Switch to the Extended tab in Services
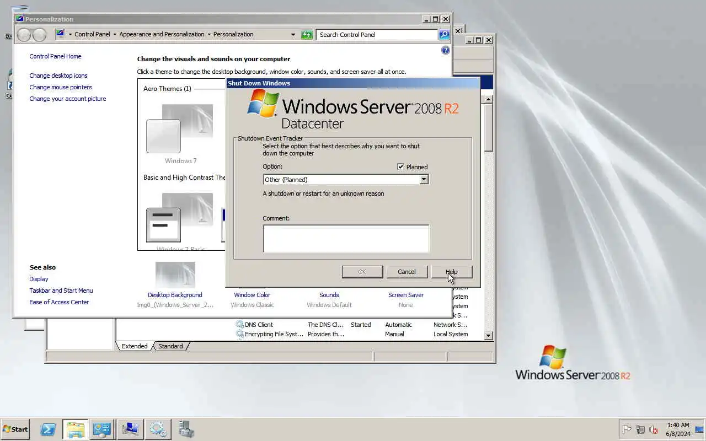The image size is (706, 441). 135,346
